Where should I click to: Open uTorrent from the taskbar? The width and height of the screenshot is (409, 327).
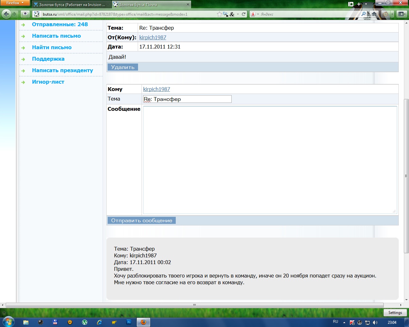click(85, 322)
